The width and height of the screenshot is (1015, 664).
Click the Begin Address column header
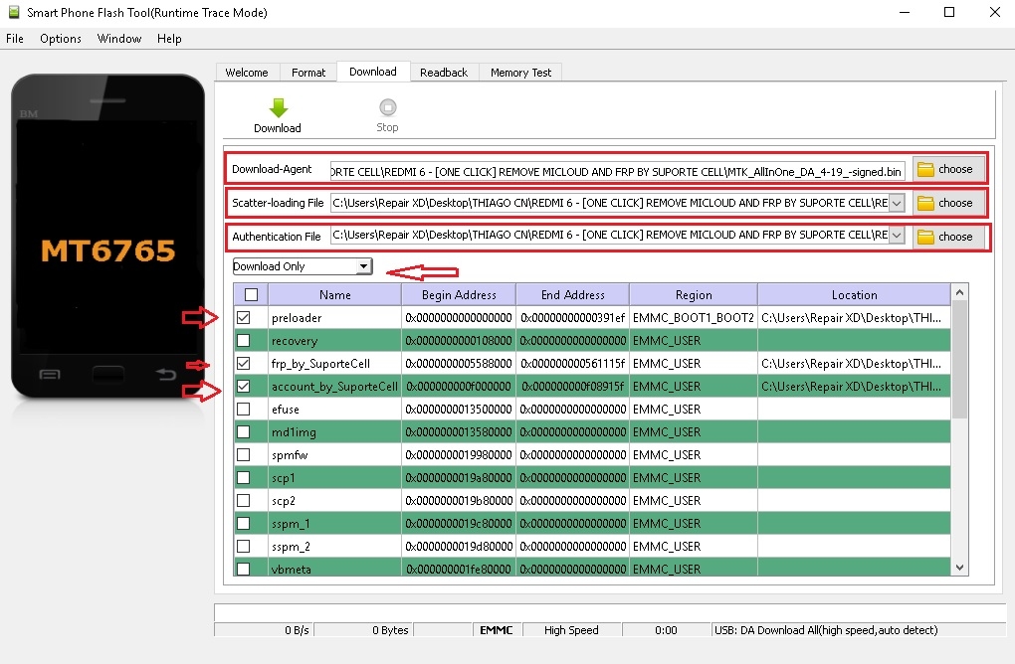[x=459, y=295]
